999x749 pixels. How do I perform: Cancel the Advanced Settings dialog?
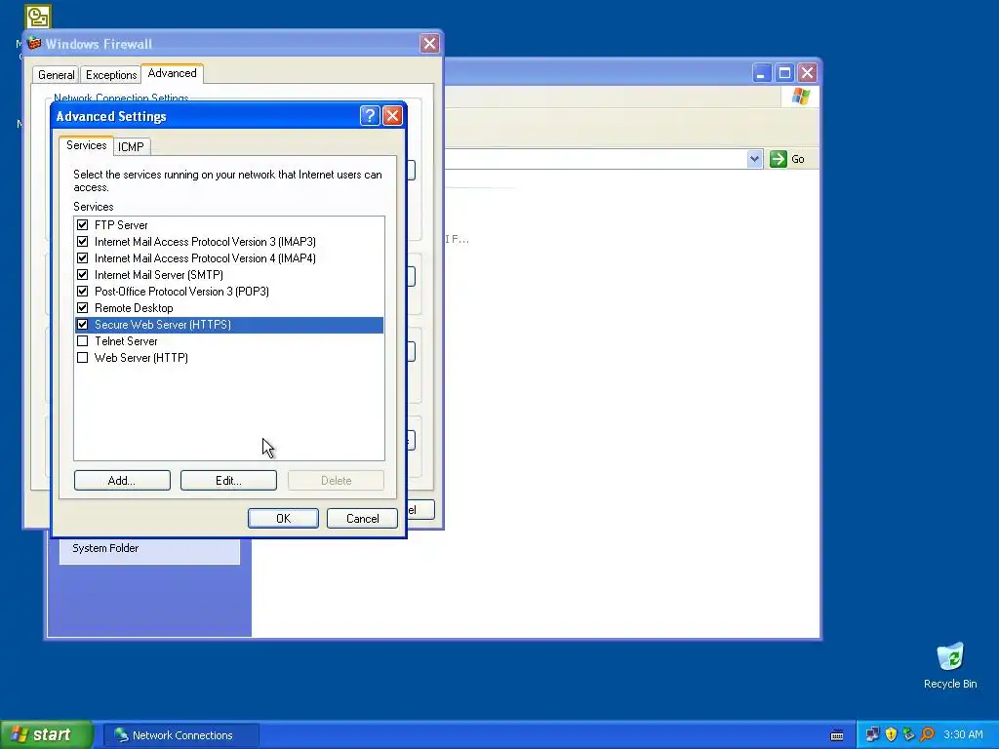pos(363,519)
